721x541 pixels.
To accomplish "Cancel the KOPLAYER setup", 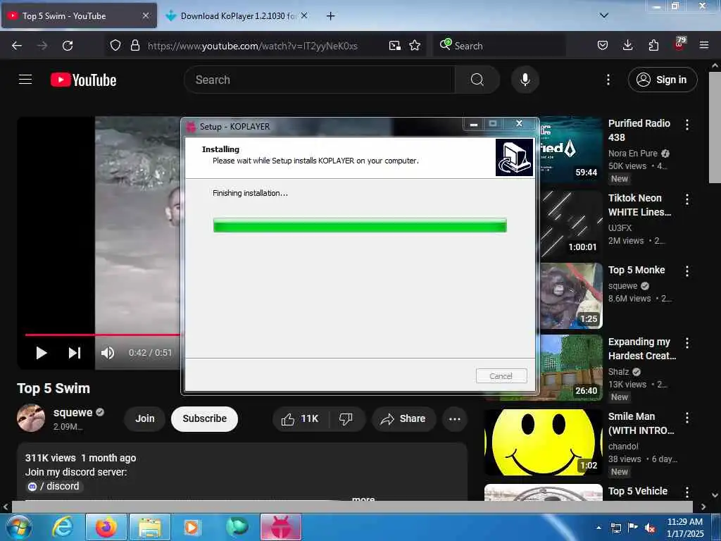I will [501, 376].
